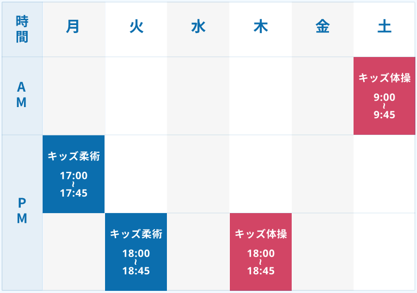Click the blue Tuesday block's 18:00 ~ 18:45 time
The height and width of the screenshot is (293, 417).
136,262
